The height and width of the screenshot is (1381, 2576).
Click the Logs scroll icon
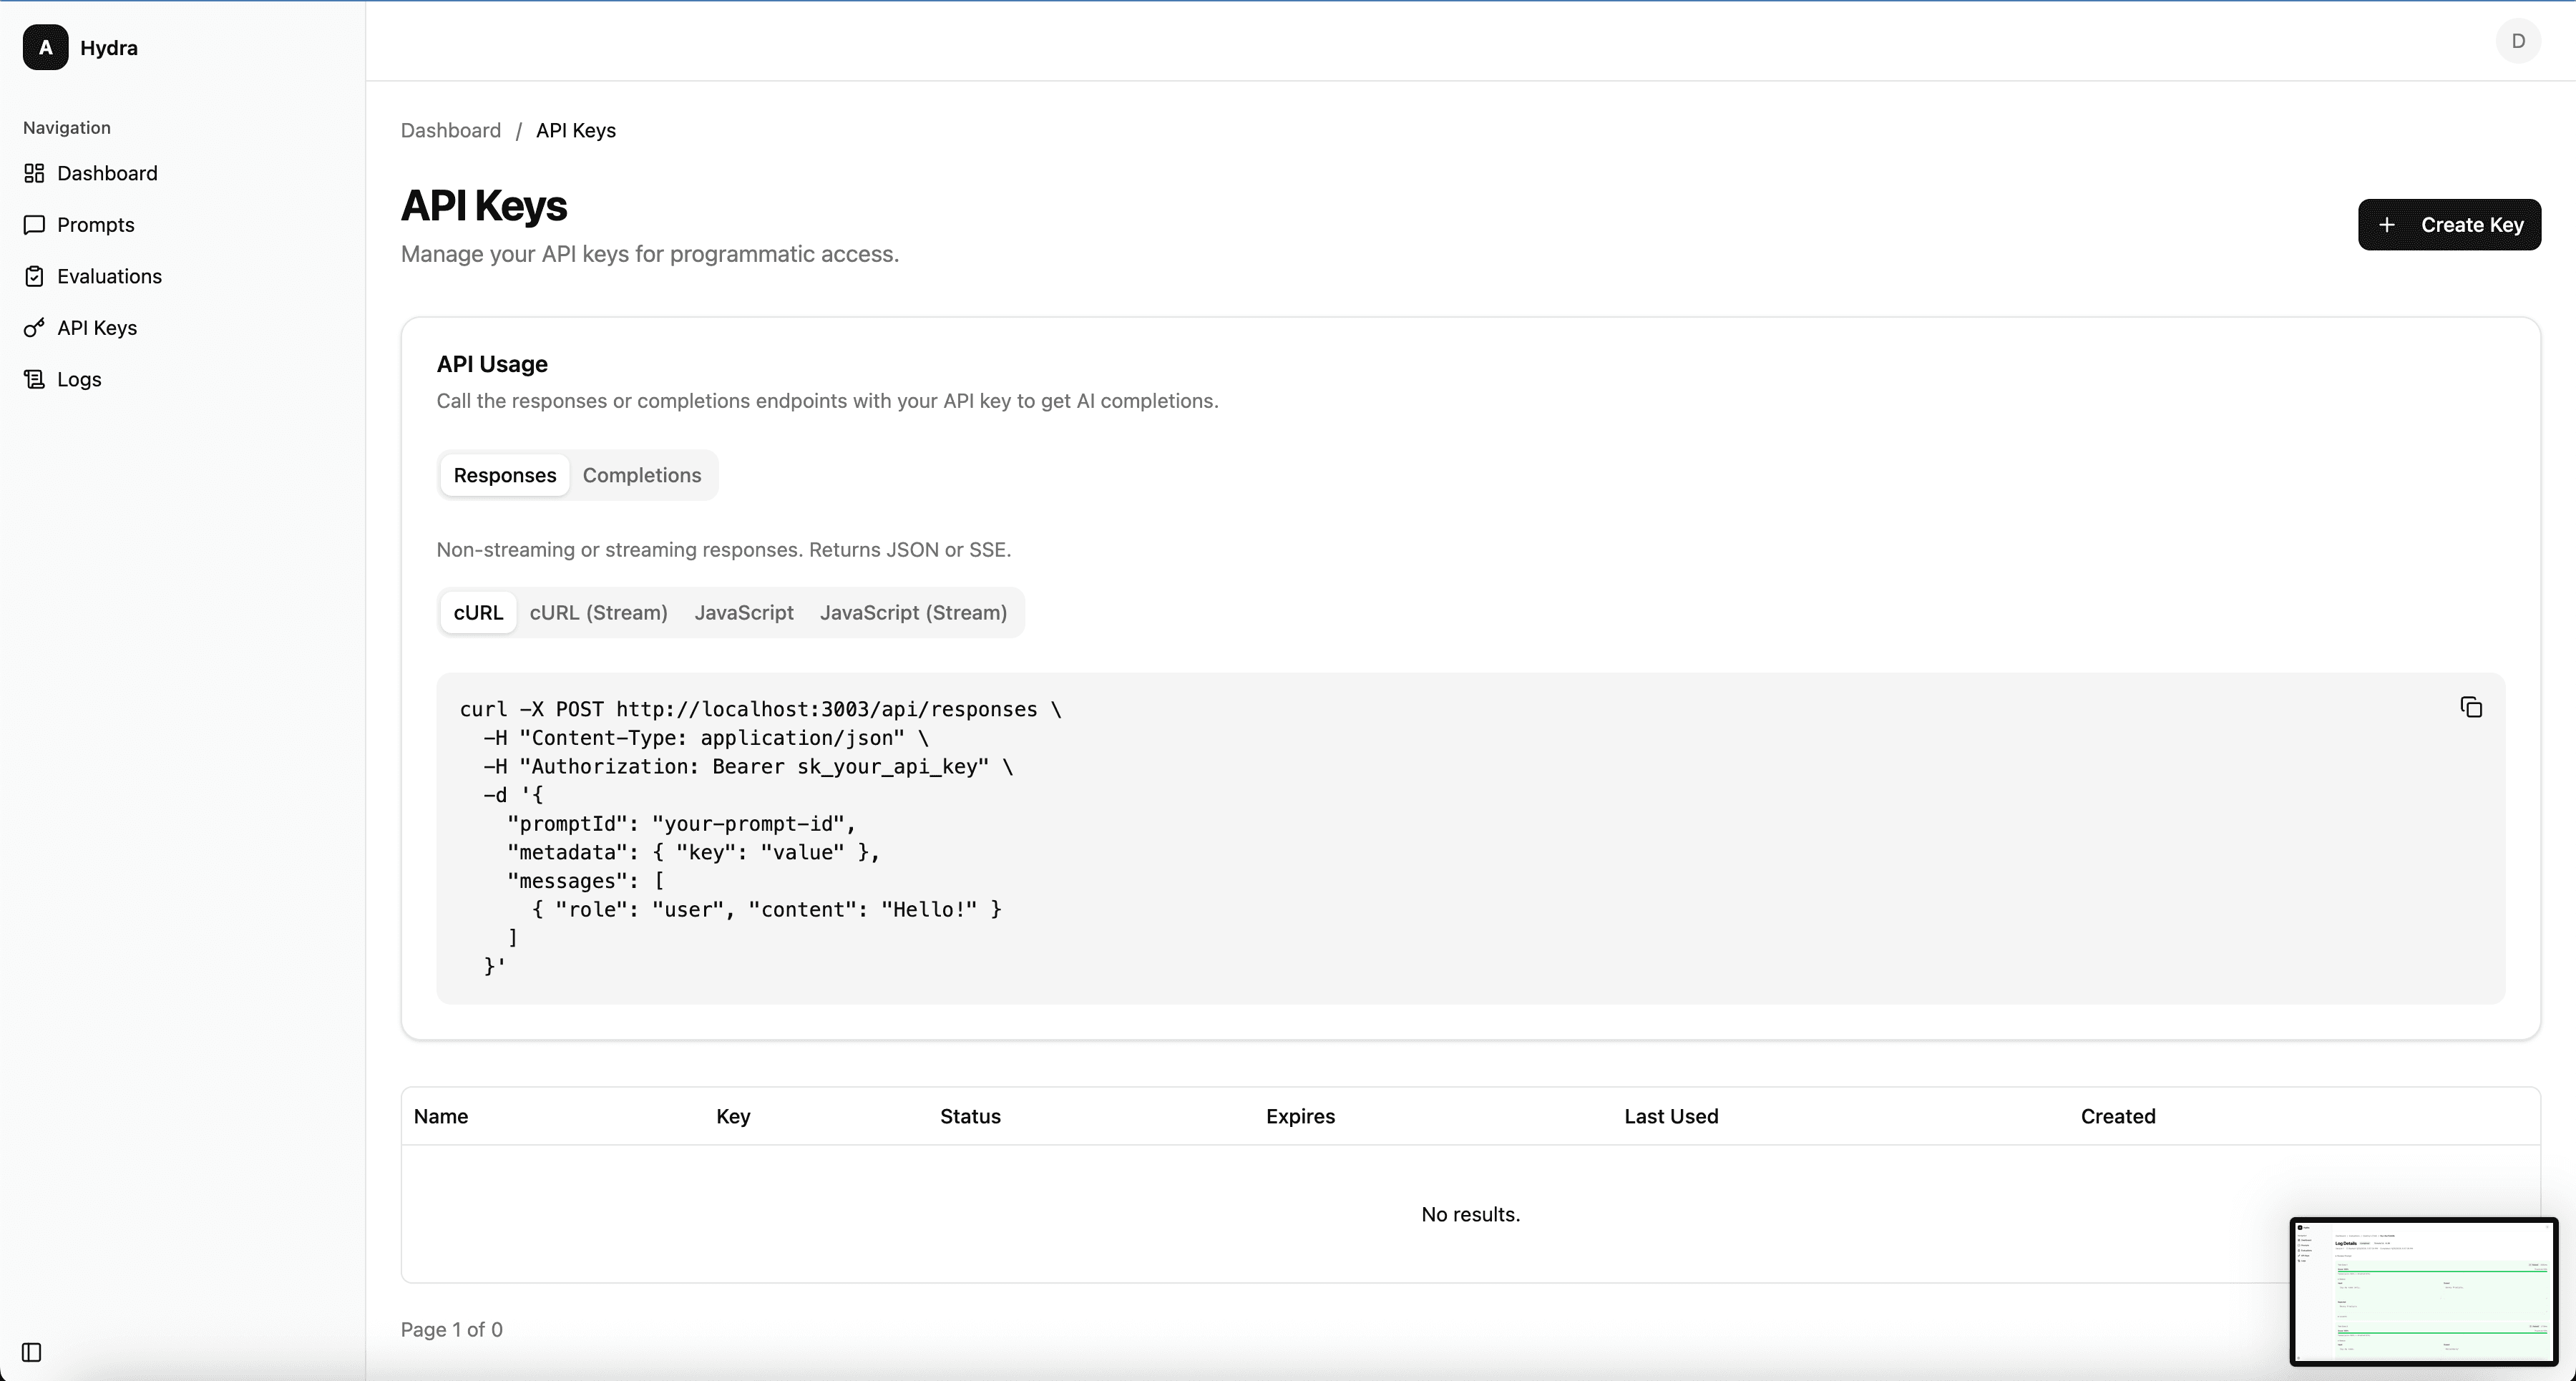click(x=34, y=379)
